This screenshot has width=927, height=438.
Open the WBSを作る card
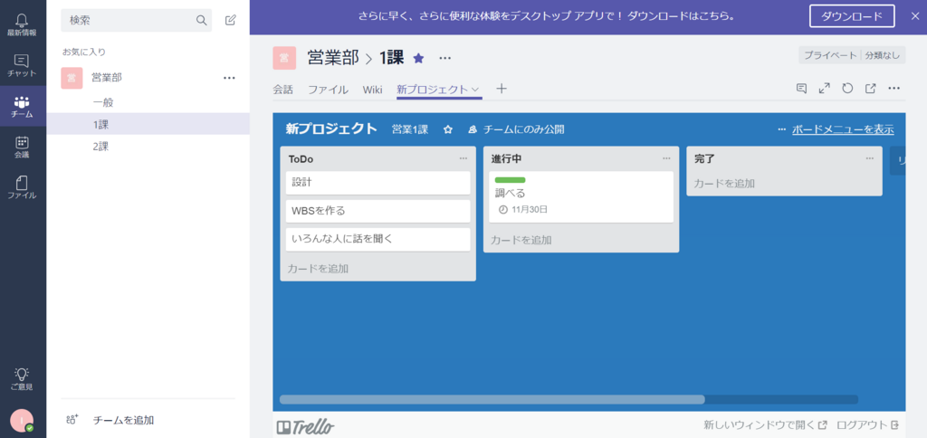pyautogui.click(x=378, y=211)
